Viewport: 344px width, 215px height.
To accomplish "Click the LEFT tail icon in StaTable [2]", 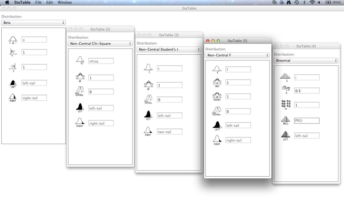I will [x=80, y=108].
